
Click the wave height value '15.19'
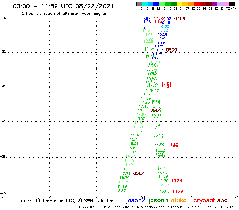(x=122, y=186)
